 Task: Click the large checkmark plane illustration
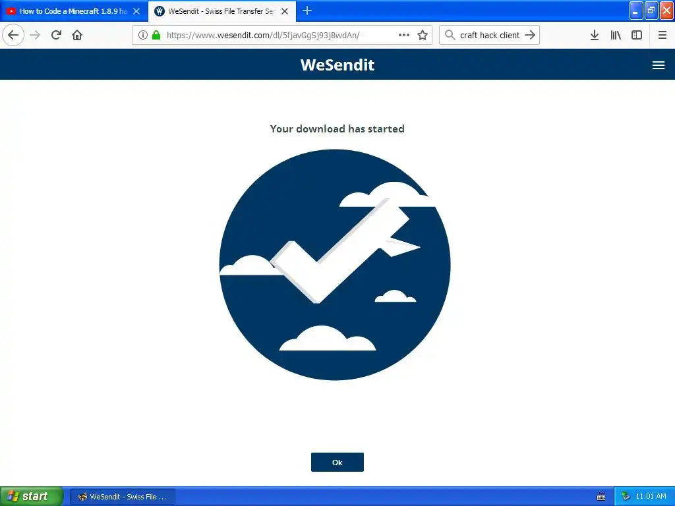335,265
